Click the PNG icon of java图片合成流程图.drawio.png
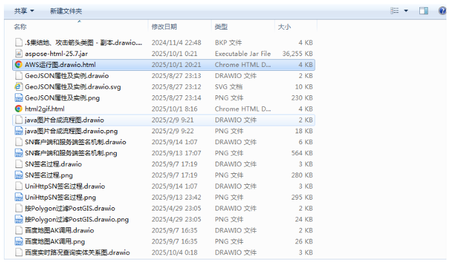Viewport: 449px width, 264px height. pyautogui.click(x=19, y=131)
